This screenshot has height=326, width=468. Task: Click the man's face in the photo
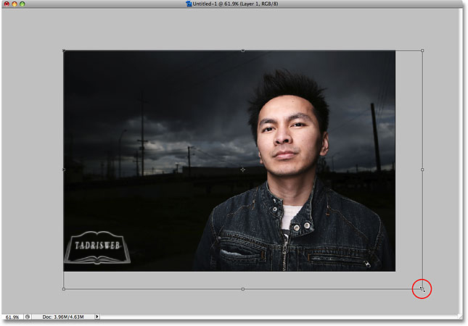[289, 138]
